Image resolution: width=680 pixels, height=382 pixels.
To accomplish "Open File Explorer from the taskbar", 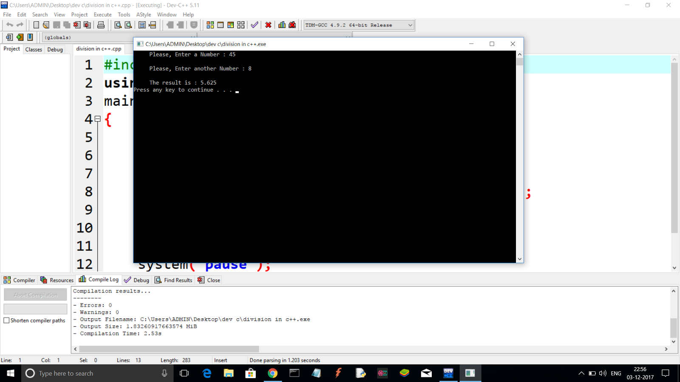I will coord(229,374).
